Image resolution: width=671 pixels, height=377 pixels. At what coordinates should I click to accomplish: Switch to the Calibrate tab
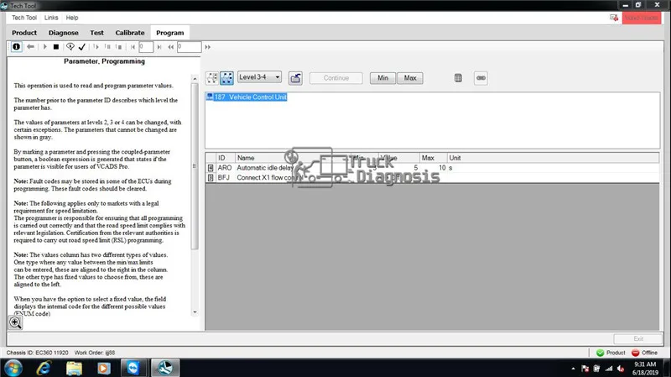tap(130, 33)
